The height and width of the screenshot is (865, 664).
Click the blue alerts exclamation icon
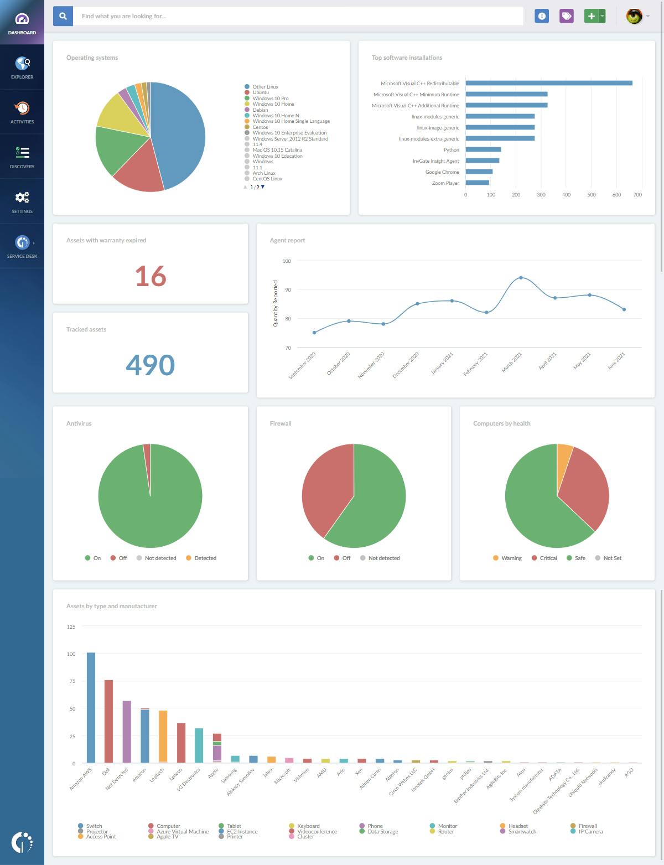(541, 16)
